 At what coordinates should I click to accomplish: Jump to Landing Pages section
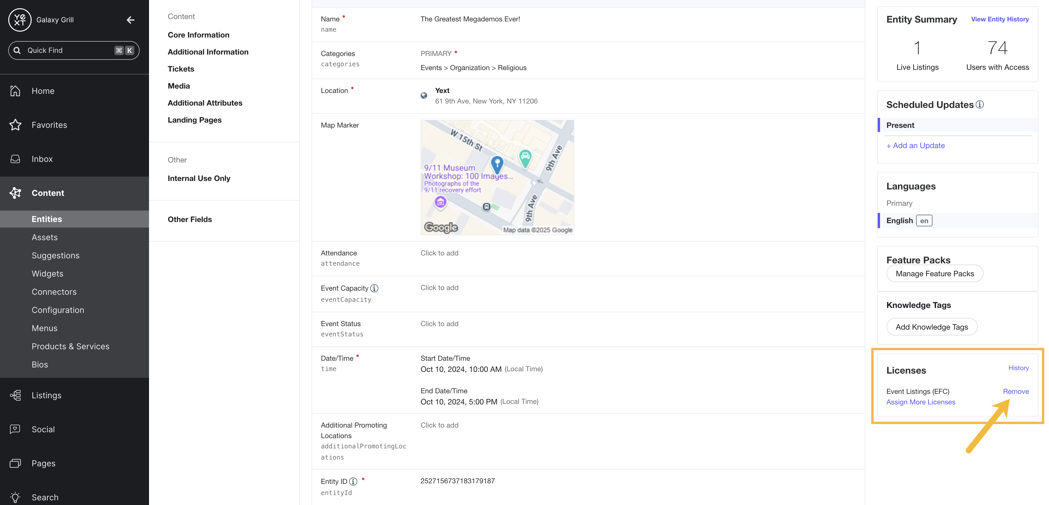point(195,120)
